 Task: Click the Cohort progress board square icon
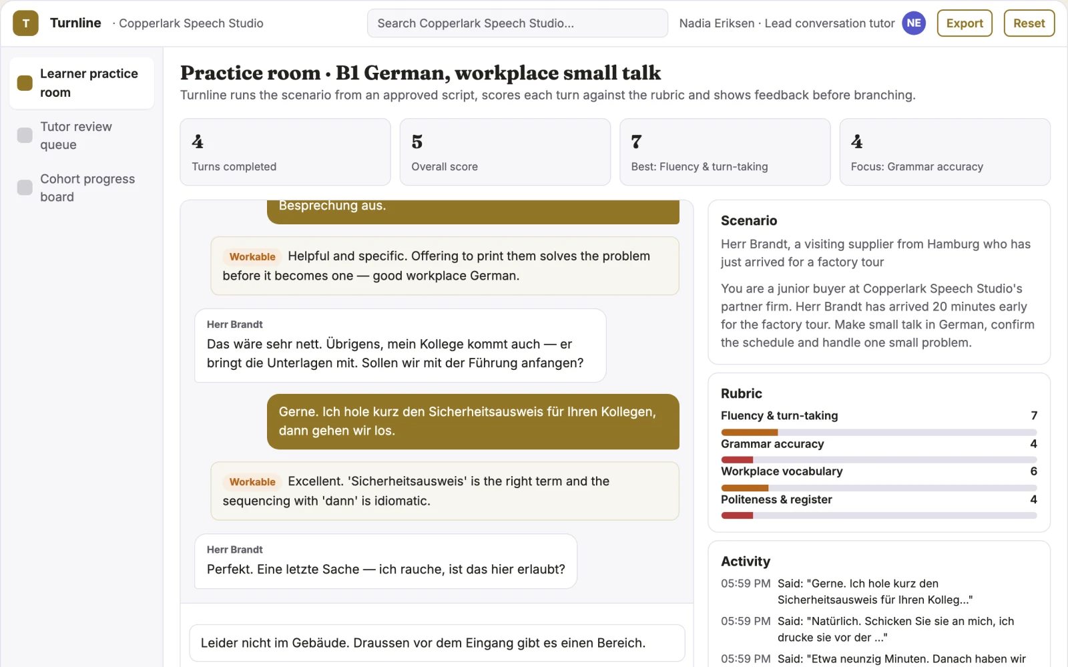click(x=25, y=188)
